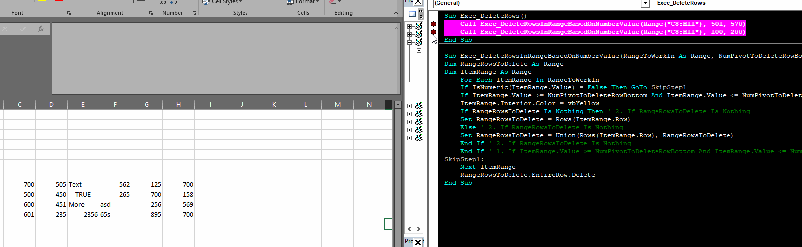
Task: Select the cell containing 65s
Action: pos(115,214)
